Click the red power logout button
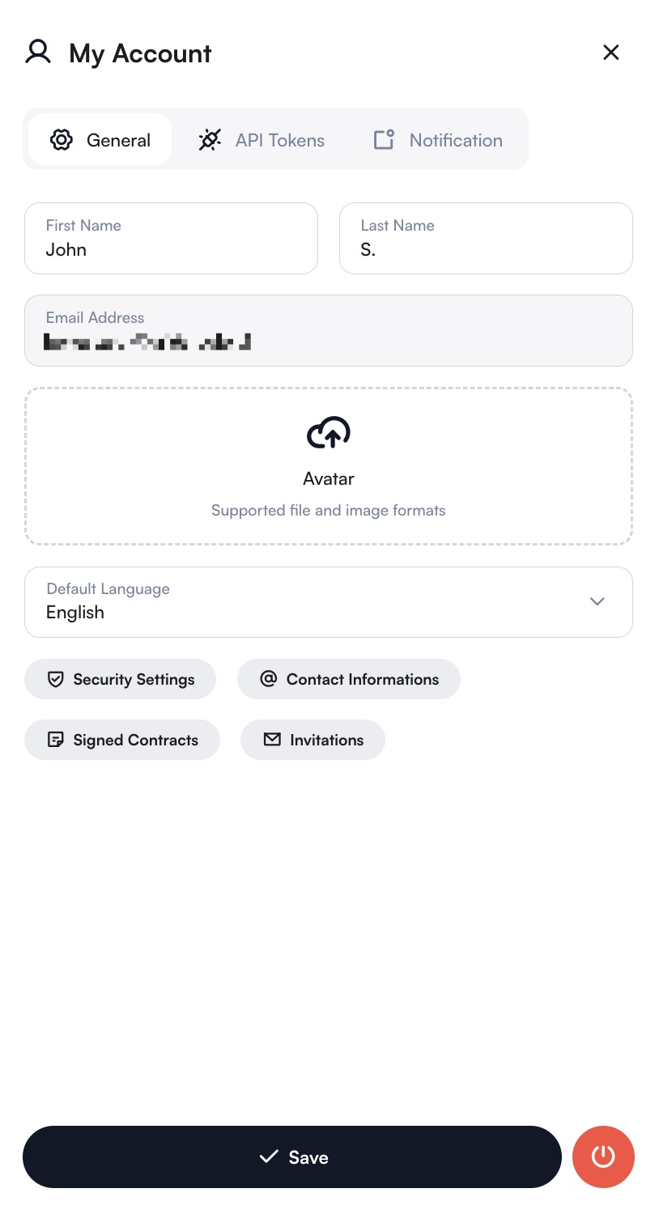The width and height of the screenshot is (659, 1214). click(603, 1157)
